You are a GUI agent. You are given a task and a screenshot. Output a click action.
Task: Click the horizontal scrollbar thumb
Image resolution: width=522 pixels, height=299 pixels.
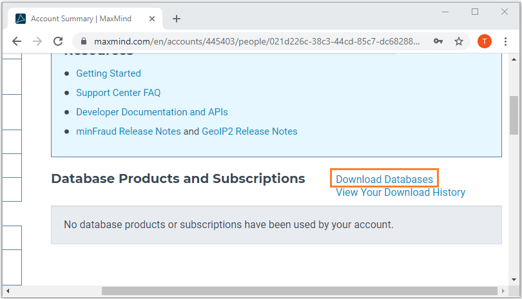300,291
